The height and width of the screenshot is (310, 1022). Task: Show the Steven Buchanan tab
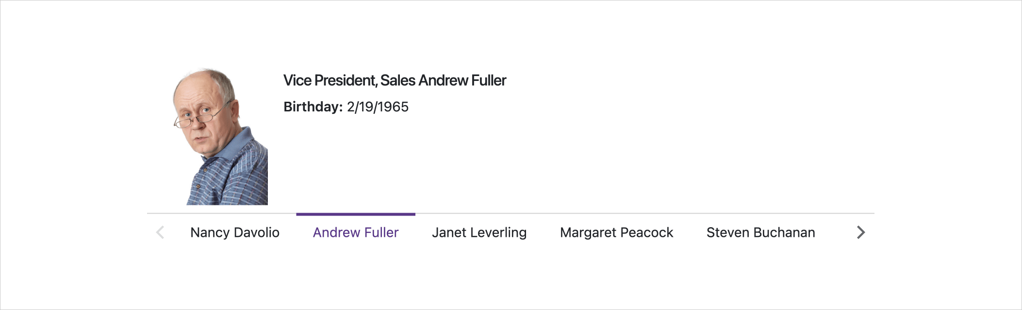point(760,232)
